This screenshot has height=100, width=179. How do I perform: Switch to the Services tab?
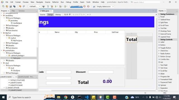tap(22, 11)
